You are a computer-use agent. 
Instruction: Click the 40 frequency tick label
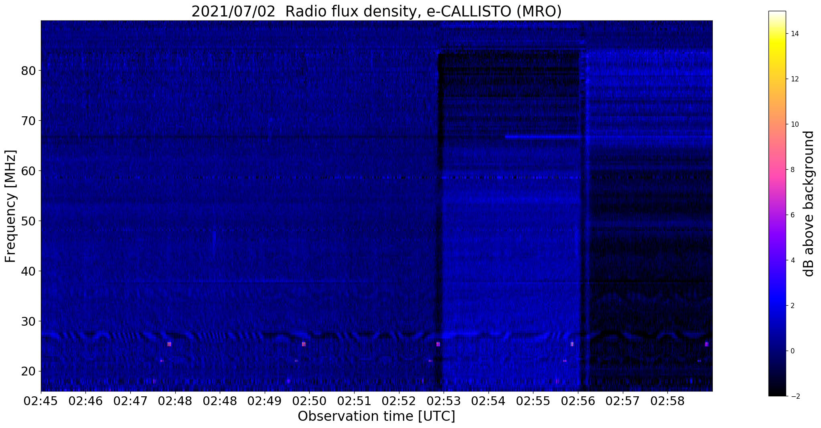point(28,271)
